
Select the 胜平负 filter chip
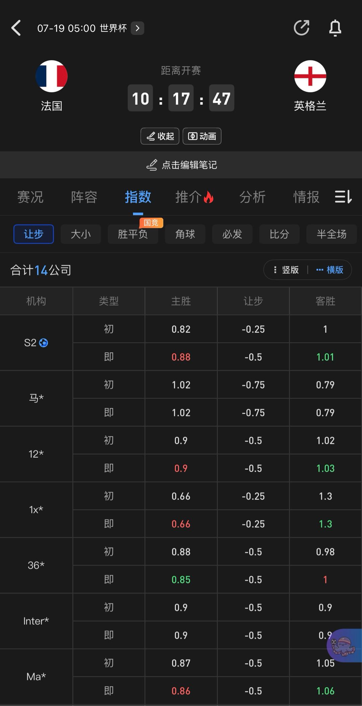click(x=133, y=234)
